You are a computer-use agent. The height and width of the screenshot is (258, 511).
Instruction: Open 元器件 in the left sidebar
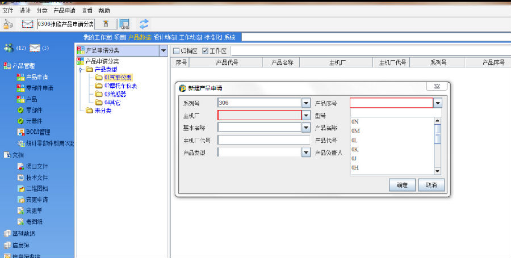(x=30, y=121)
